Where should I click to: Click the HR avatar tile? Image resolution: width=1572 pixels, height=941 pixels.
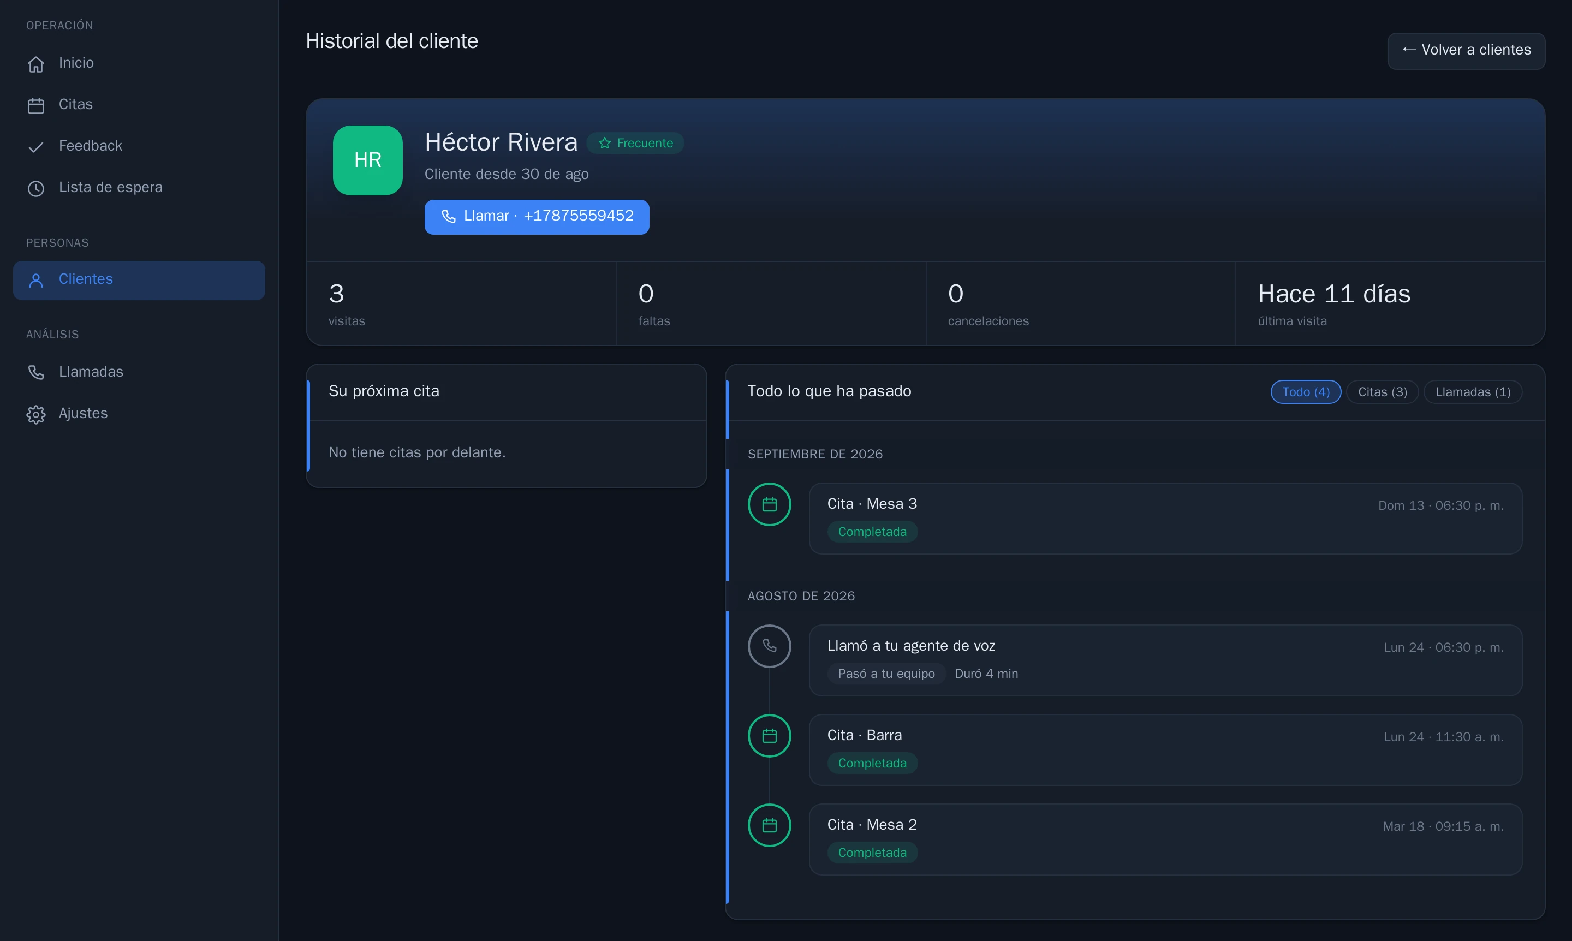coord(367,160)
